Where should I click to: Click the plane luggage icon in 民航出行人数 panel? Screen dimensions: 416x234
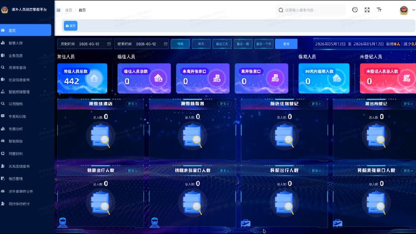245,224
